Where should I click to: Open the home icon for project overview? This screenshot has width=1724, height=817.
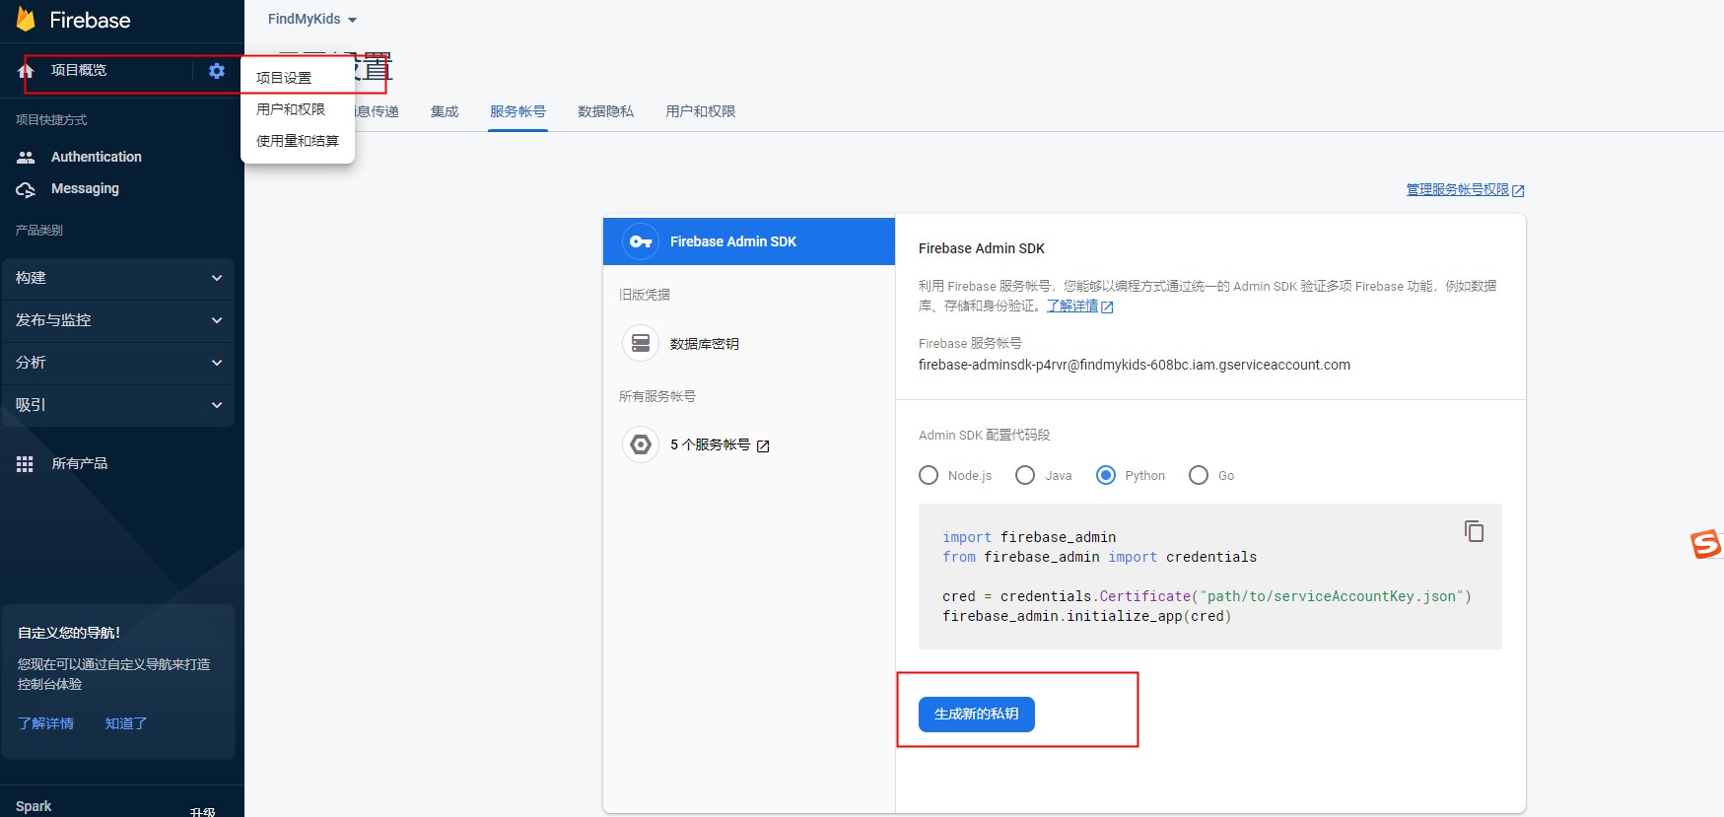[26, 71]
